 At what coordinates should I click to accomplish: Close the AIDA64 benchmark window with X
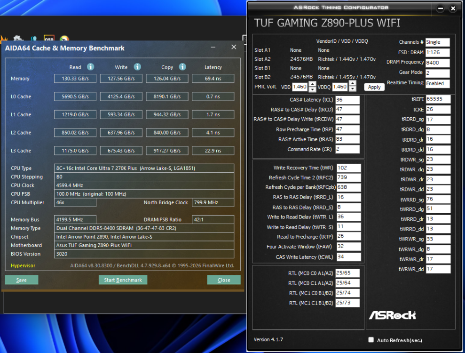tap(234, 47)
